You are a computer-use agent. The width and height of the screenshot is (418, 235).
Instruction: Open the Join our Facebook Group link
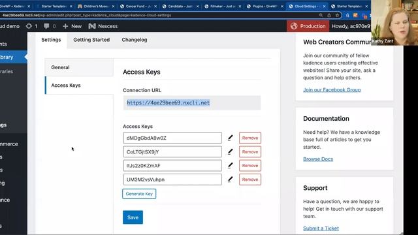[332, 90]
